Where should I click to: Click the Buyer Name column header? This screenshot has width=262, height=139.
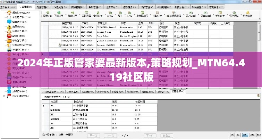(x=108, y=23)
